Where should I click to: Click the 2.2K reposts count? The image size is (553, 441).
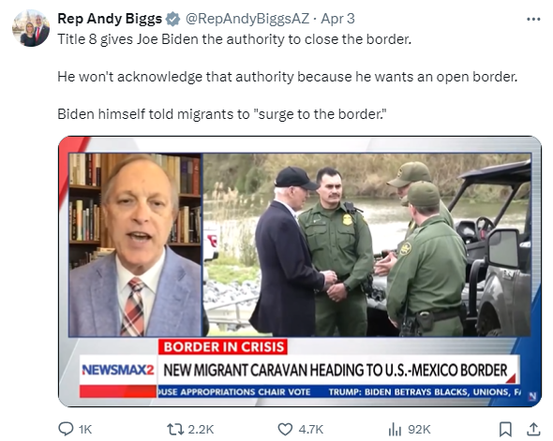click(x=201, y=430)
